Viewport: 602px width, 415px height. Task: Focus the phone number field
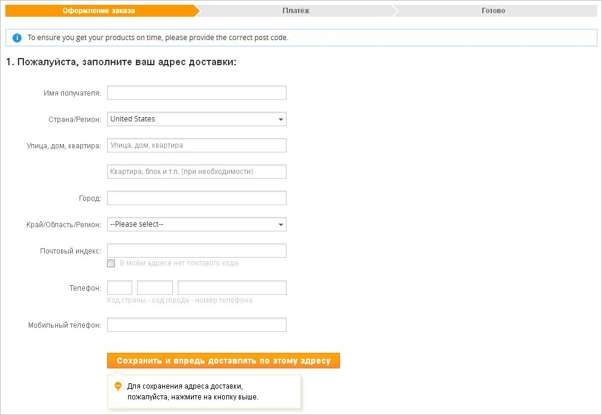click(232, 288)
